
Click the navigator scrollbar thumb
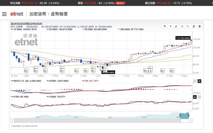(185, 121)
